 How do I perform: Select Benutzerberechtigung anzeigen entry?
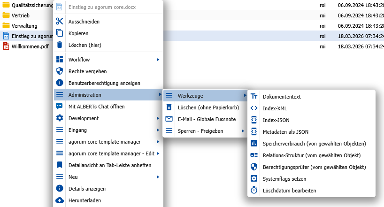tap(104, 83)
